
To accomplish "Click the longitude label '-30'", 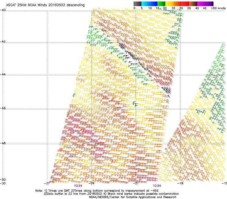I will [x=3, y=183].
